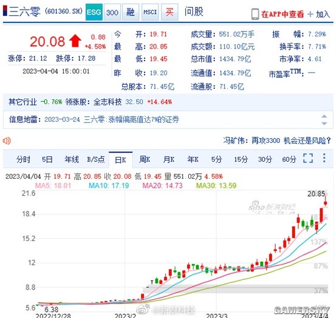Click the 300 index badge

[112, 12]
